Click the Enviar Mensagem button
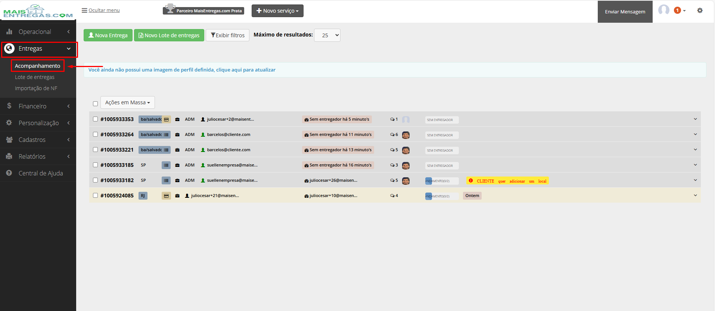This screenshot has width=715, height=311. point(625,12)
